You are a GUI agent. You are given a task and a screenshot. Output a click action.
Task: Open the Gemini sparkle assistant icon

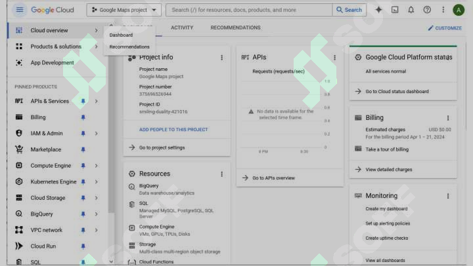(378, 10)
